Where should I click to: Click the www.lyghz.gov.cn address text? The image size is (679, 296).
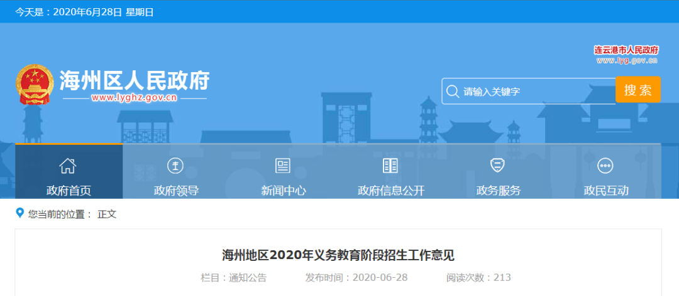pos(135,98)
